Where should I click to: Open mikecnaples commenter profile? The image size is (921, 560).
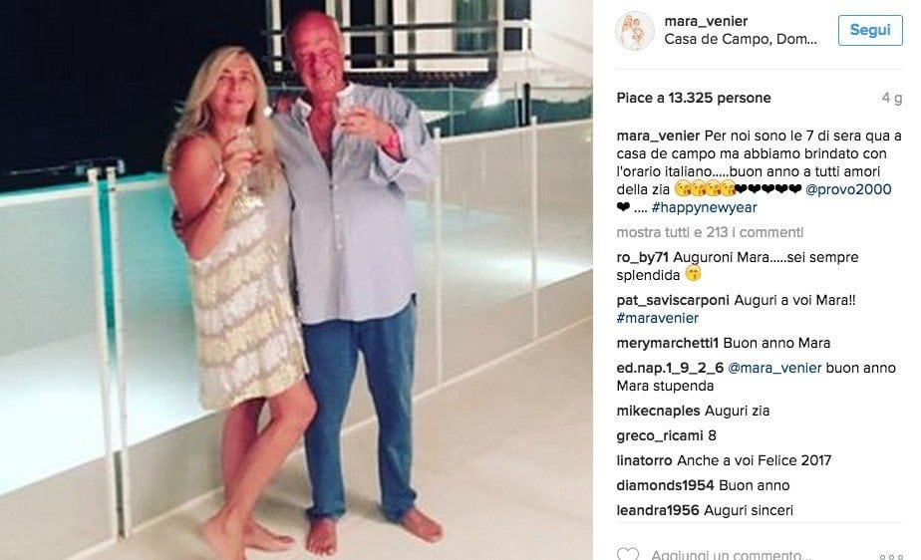[x=658, y=411]
